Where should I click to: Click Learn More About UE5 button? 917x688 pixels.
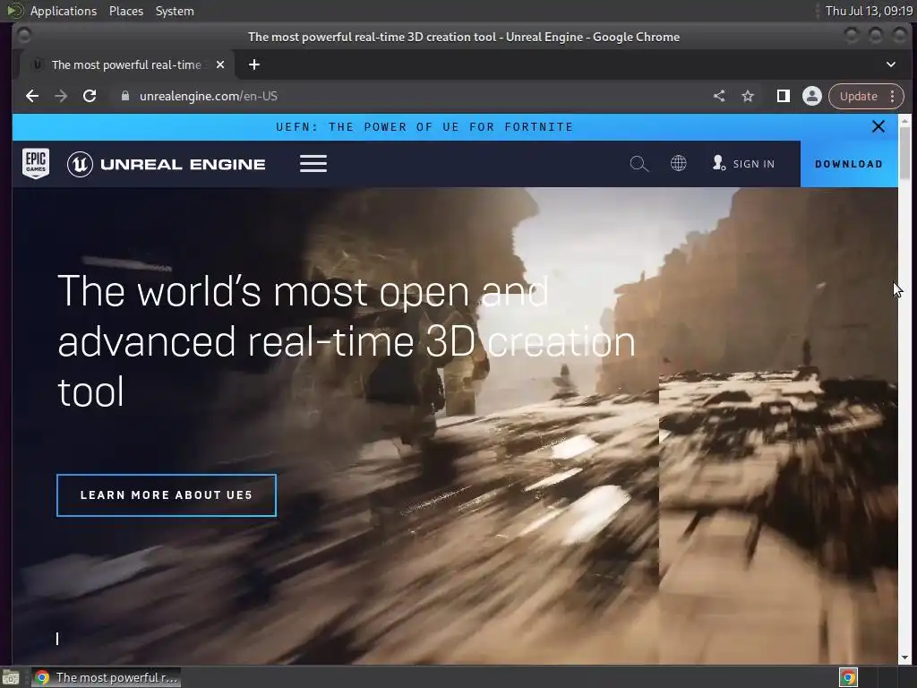(x=166, y=494)
